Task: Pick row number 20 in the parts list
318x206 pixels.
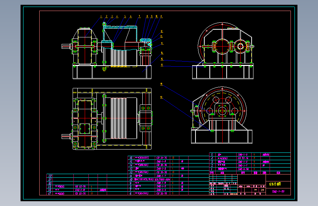Action: click(x=50, y=183)
